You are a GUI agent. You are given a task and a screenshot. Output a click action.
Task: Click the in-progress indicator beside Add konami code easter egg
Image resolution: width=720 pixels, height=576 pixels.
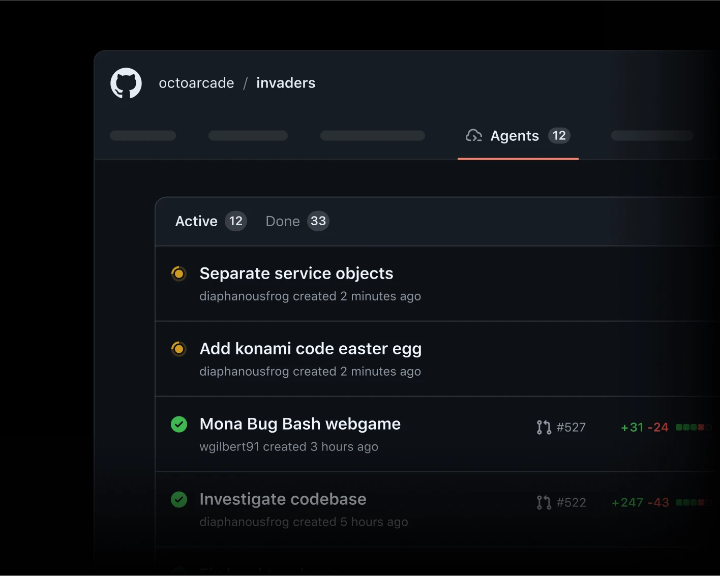tap(178, 349)
